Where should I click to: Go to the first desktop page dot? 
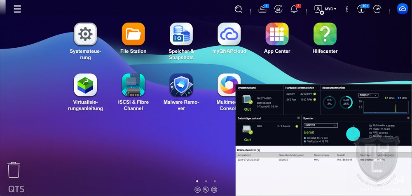[197, 181]
